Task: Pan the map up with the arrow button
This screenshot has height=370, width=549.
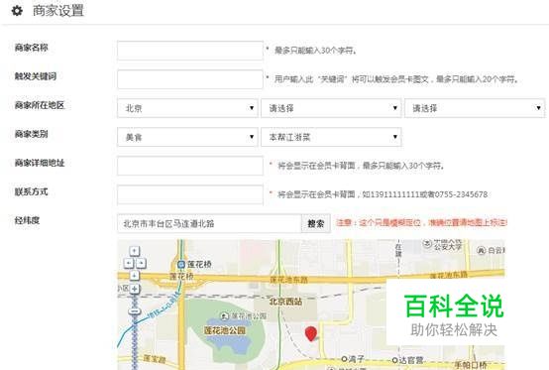Action: coord(135,251)
